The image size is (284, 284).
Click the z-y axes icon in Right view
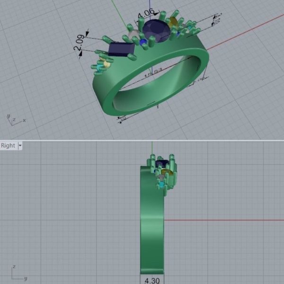pos(17,274)
